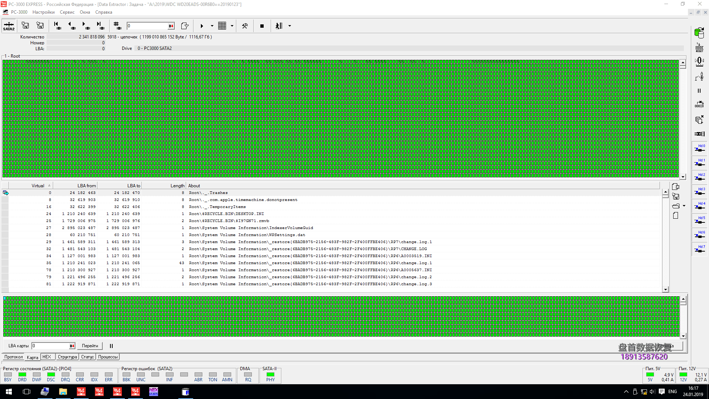Switch to the Структура tab

click(67, 357)
